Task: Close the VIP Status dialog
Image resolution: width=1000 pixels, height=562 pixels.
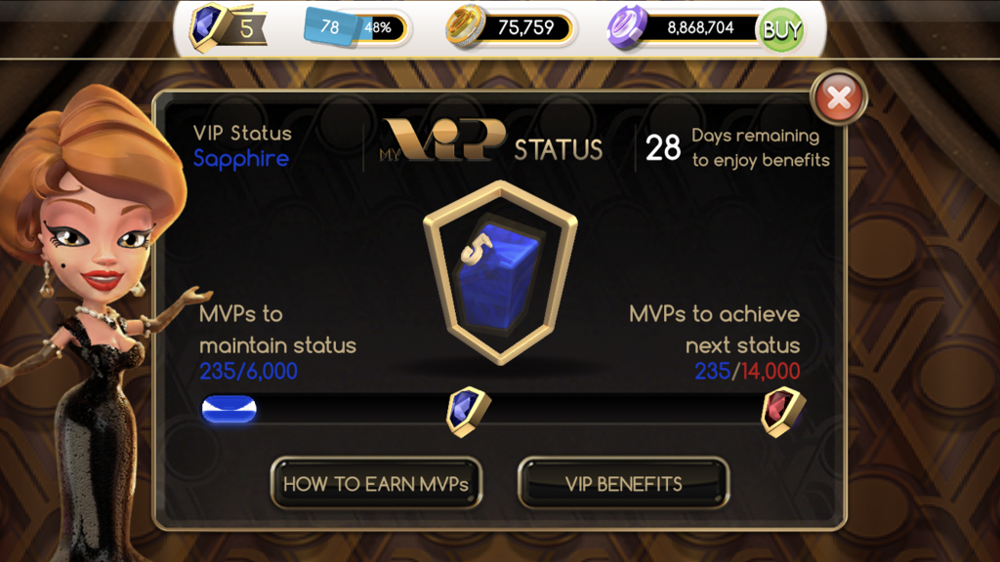Action: tap(839, 99)
